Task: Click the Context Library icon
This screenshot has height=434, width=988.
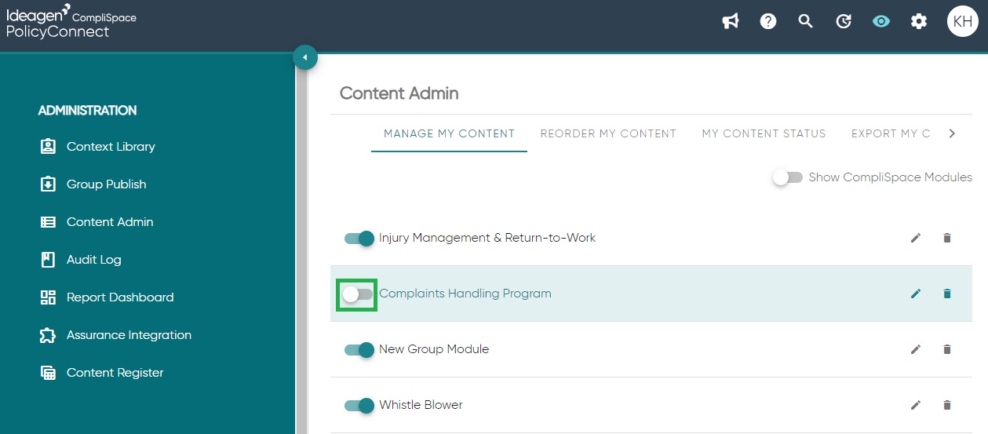Action: 48,147
